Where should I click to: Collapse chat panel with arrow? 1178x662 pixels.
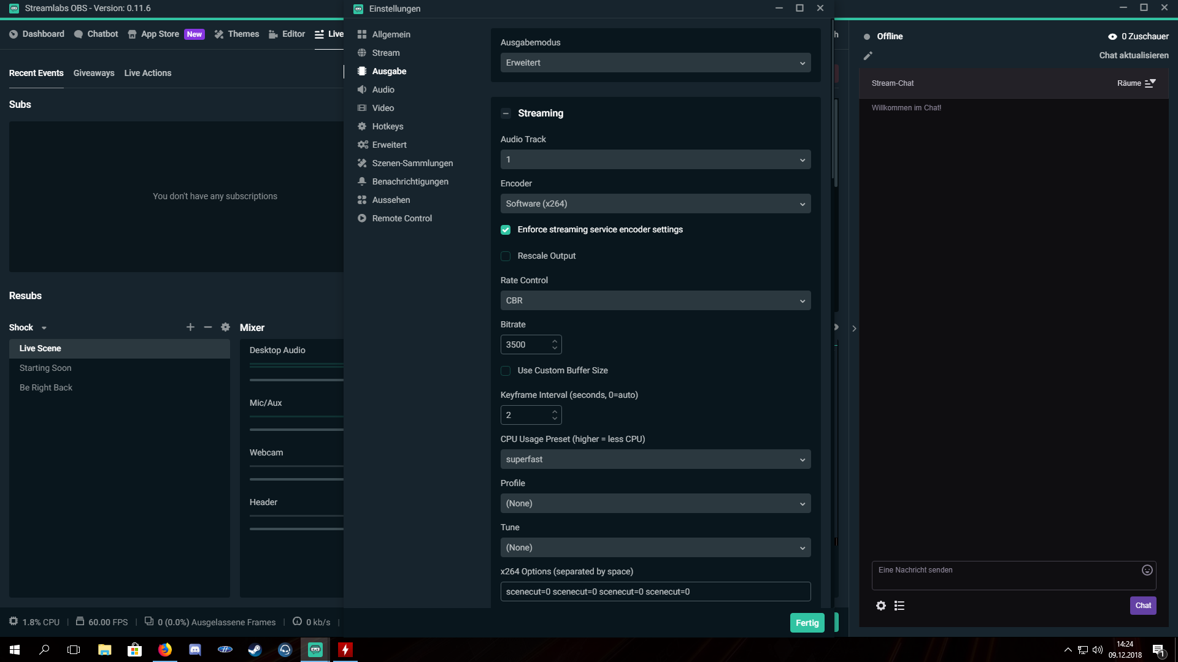(x=854, y=329)
